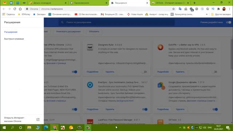233x131 pixels.
Task: Toggle the VPN for Chrome extension switch
Action: coord(74,72)
